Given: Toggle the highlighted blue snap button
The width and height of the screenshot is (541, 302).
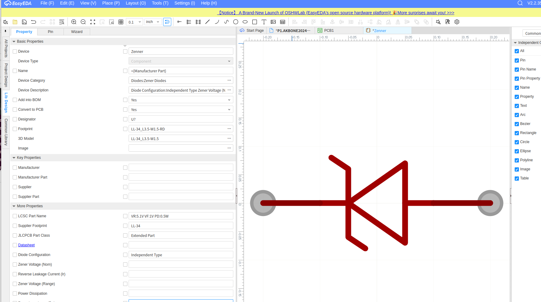Looking at the screenshot, I should click(167, 22).
